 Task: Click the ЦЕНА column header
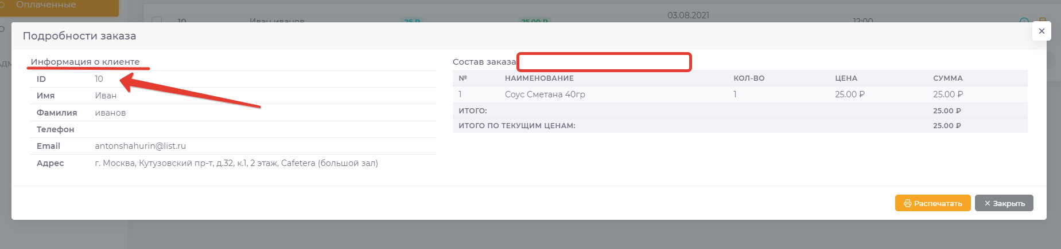click(846, 78)
